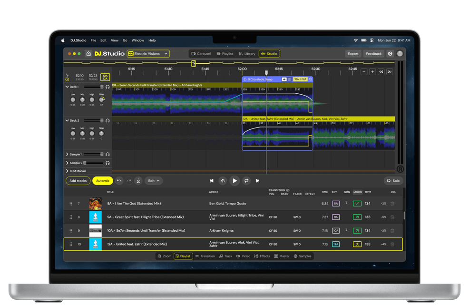Click Deck 1 headphones cue icon
This screenshot has height=305, width=469.
coord(108,87)
